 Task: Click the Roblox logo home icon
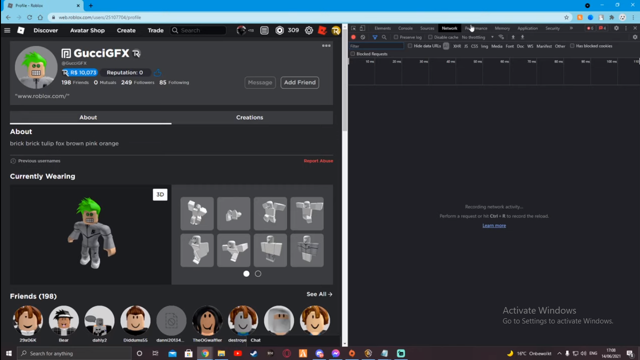point(21,30)
